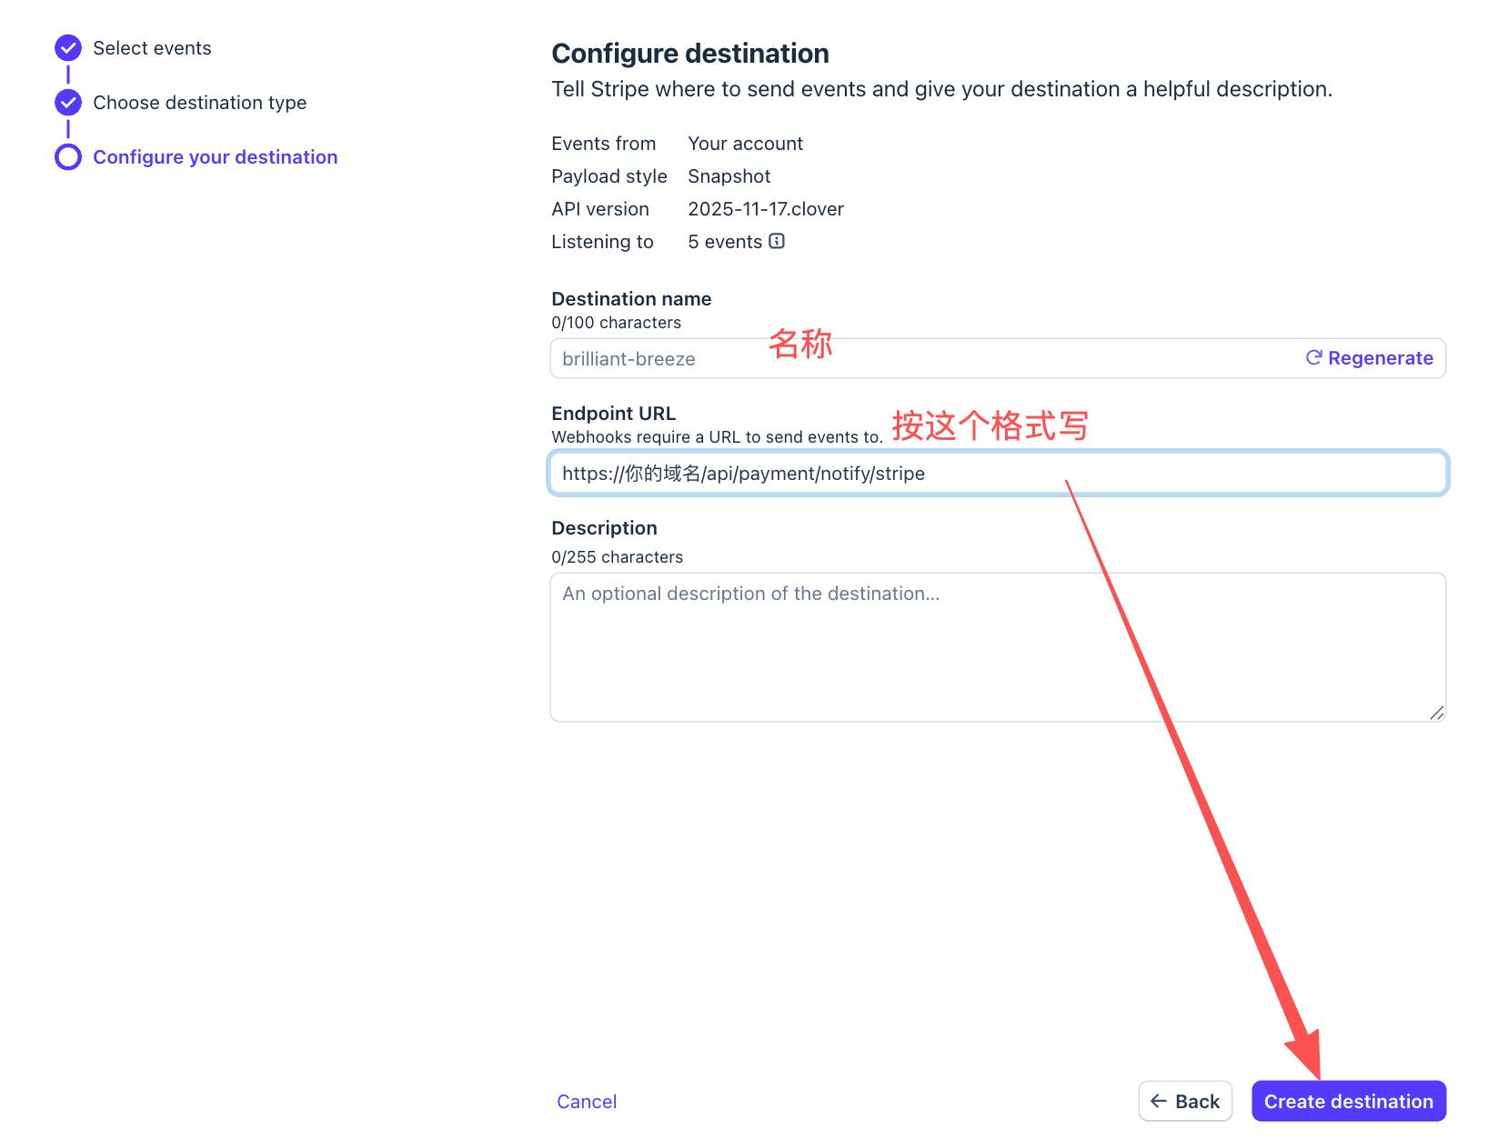Click the Cancel link
The height and width of the screenshot is (1140, 1508).
[587, 1102]
